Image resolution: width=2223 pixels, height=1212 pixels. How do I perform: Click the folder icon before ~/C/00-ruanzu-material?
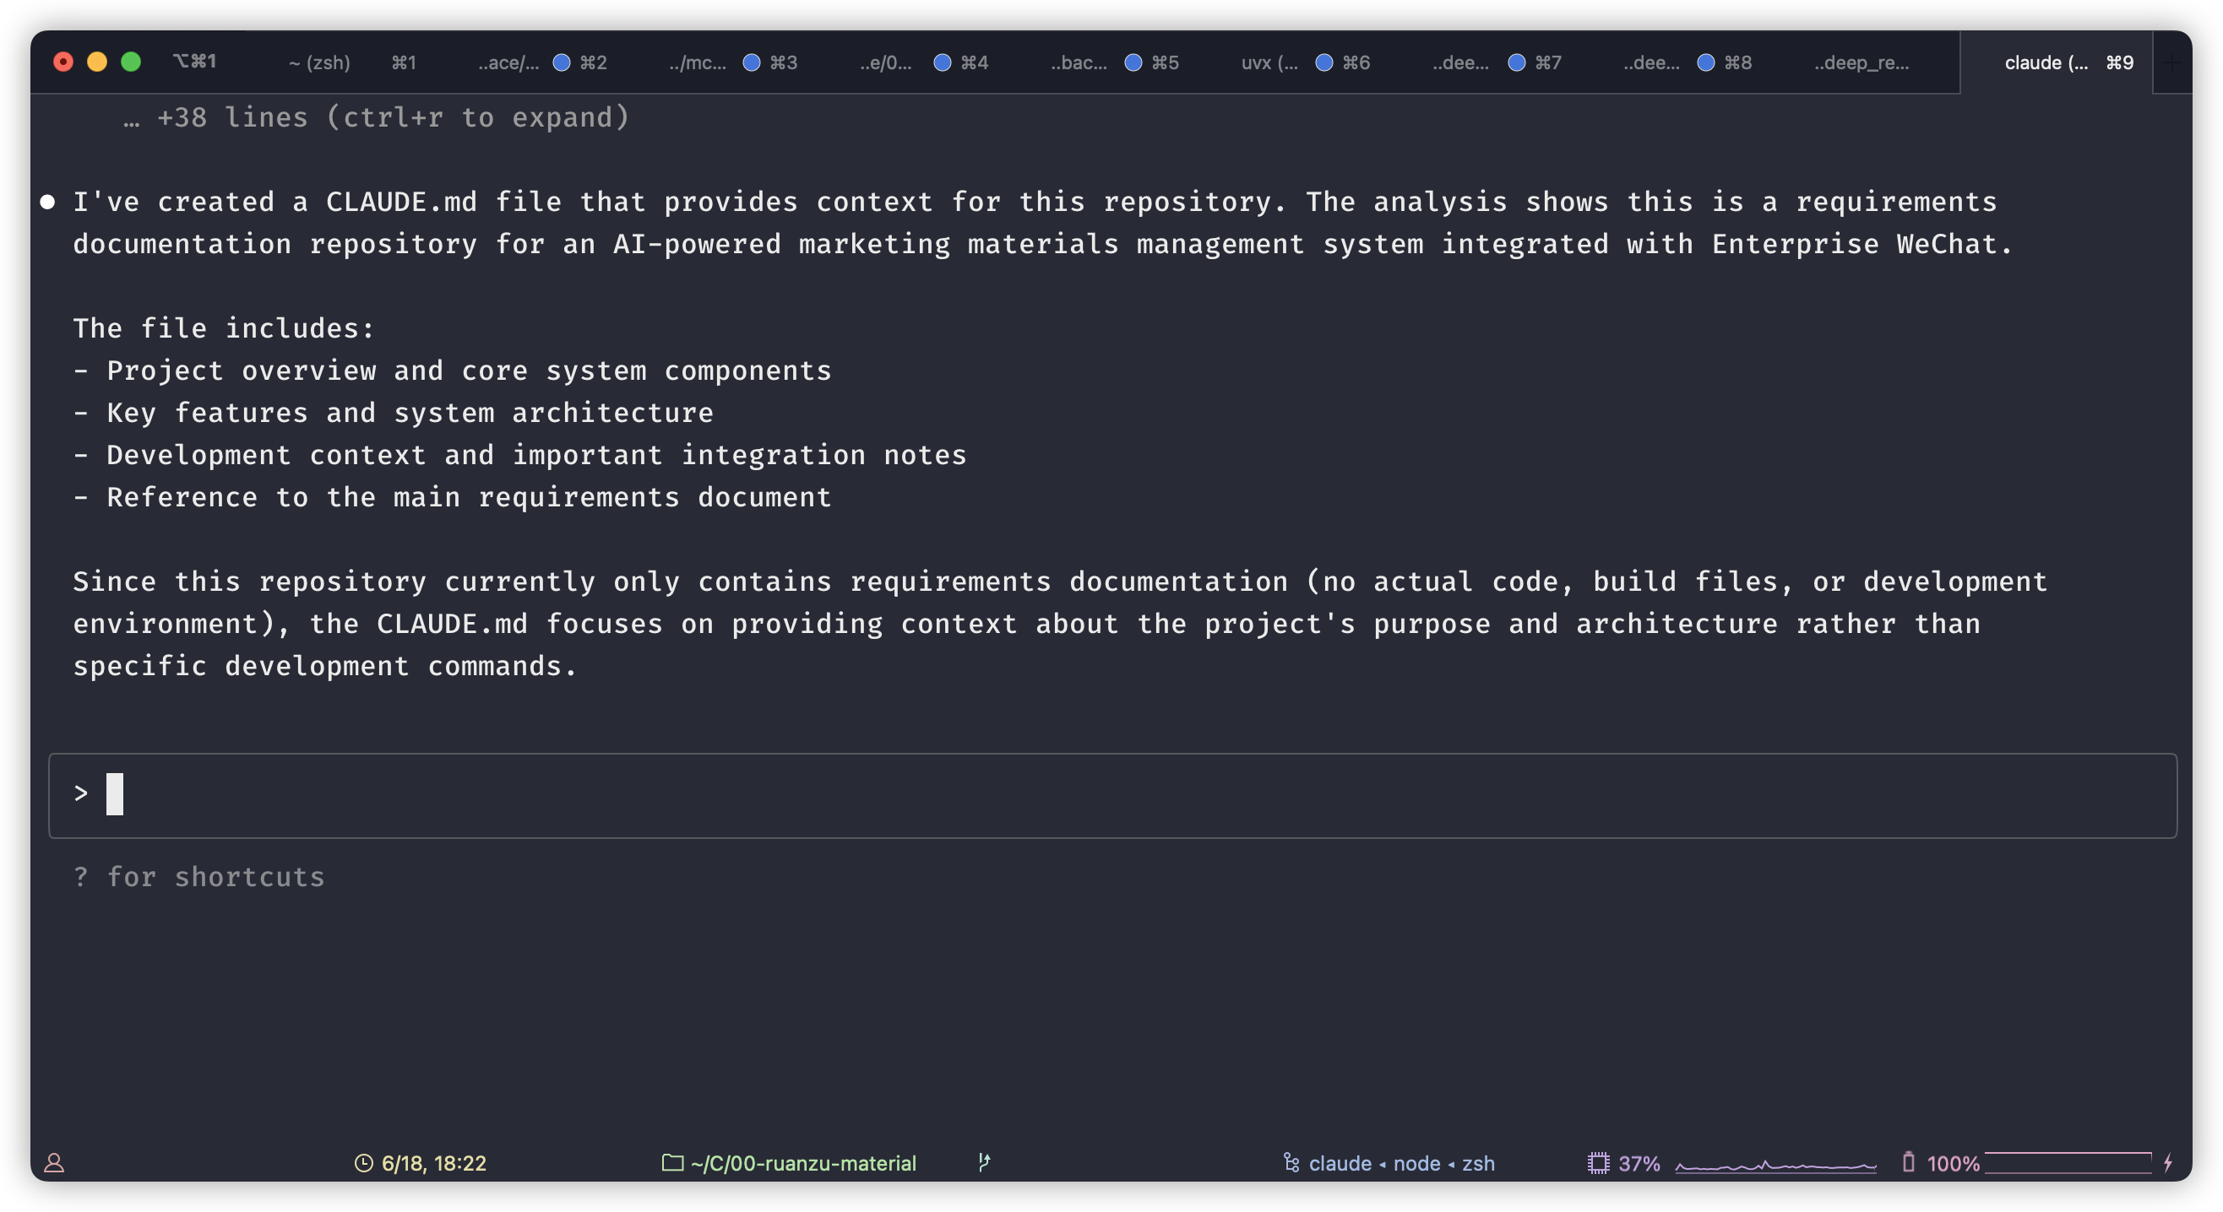(672, 1162)
